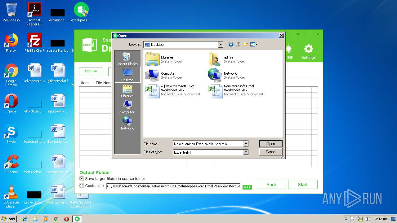Show hidden icons in system tray
The width and height of the screenshot is (397, 223).
pos(346,219)
